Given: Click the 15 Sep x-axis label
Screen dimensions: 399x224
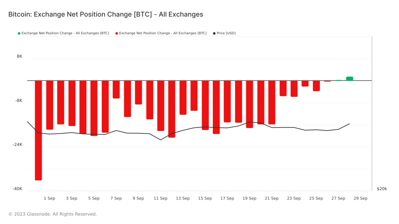Looking at the screenshot, I should tap(205, 198).
